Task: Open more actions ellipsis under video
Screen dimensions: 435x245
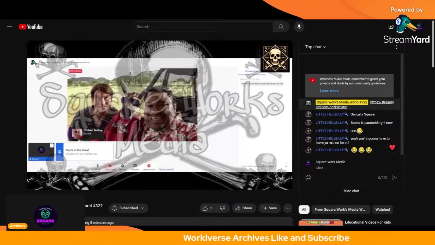Action: tap(288, 208)
